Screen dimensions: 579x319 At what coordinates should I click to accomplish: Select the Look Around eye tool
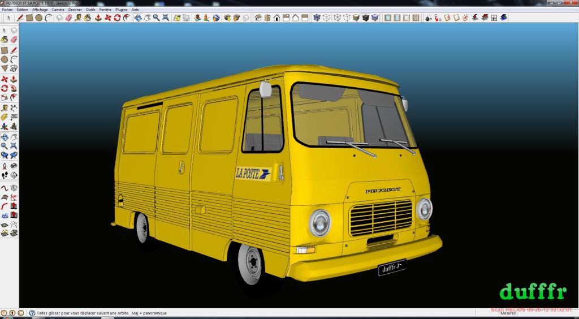(14, 165)
